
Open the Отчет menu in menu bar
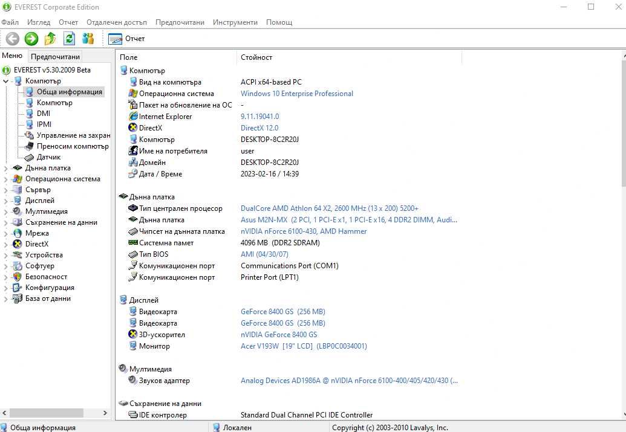click(68, 22)
